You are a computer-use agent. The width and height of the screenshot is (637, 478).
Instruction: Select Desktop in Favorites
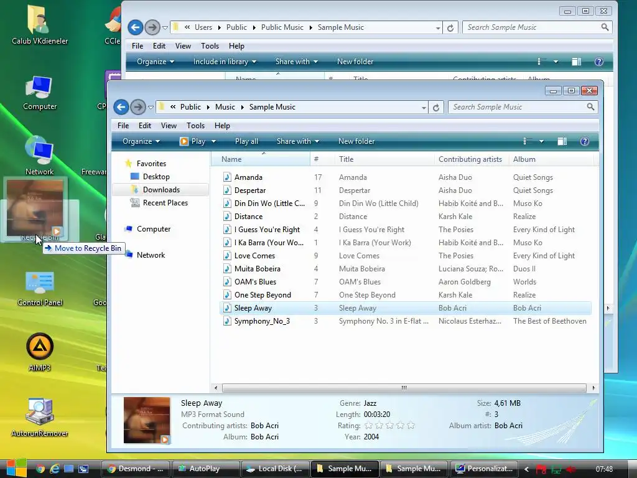[156, 177]
